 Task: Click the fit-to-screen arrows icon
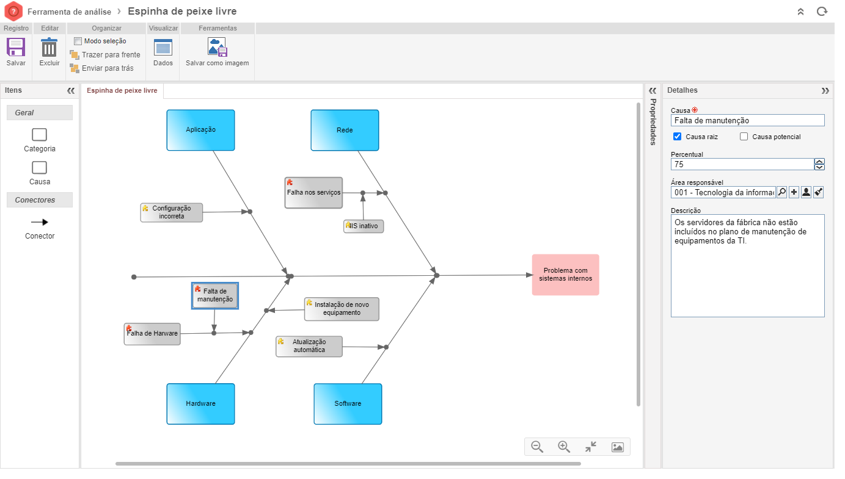[x=590, y=447]
